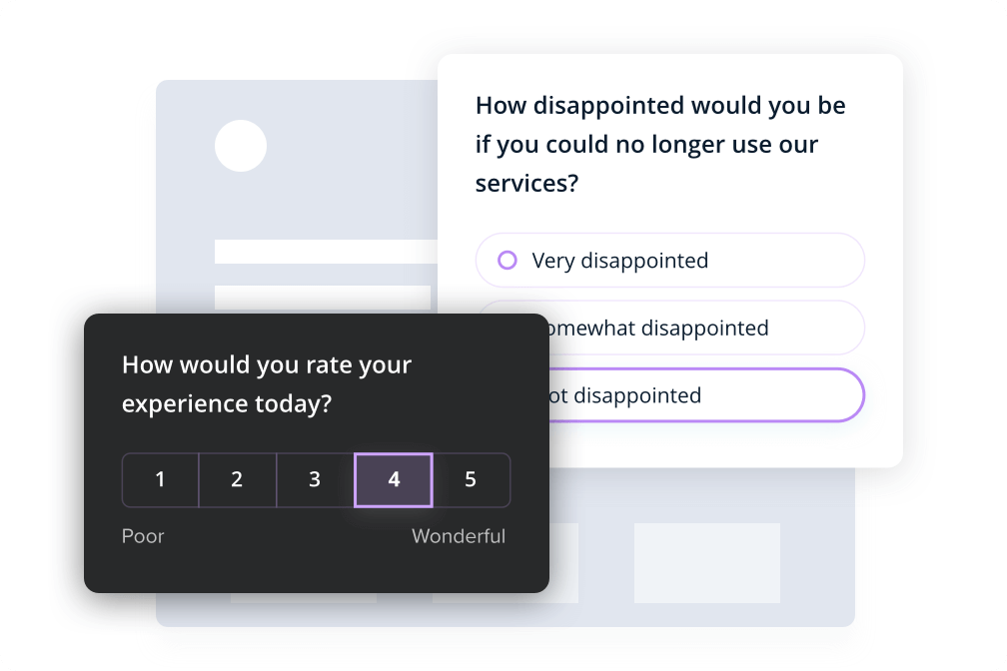Click the first white placeholder text bar
This screenshot has height=671, width=1007.
click(x=327, y=252)
